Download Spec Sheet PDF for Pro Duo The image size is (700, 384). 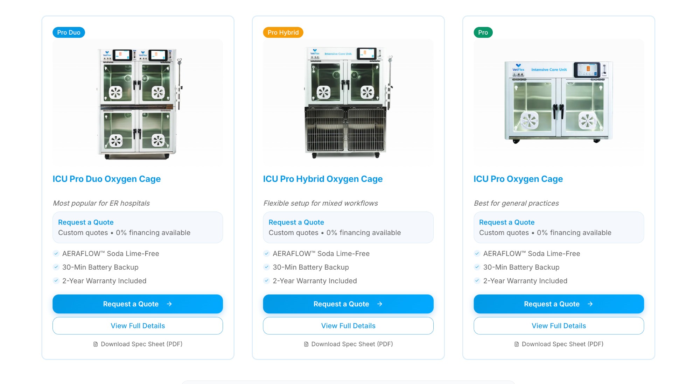point(138,344)
